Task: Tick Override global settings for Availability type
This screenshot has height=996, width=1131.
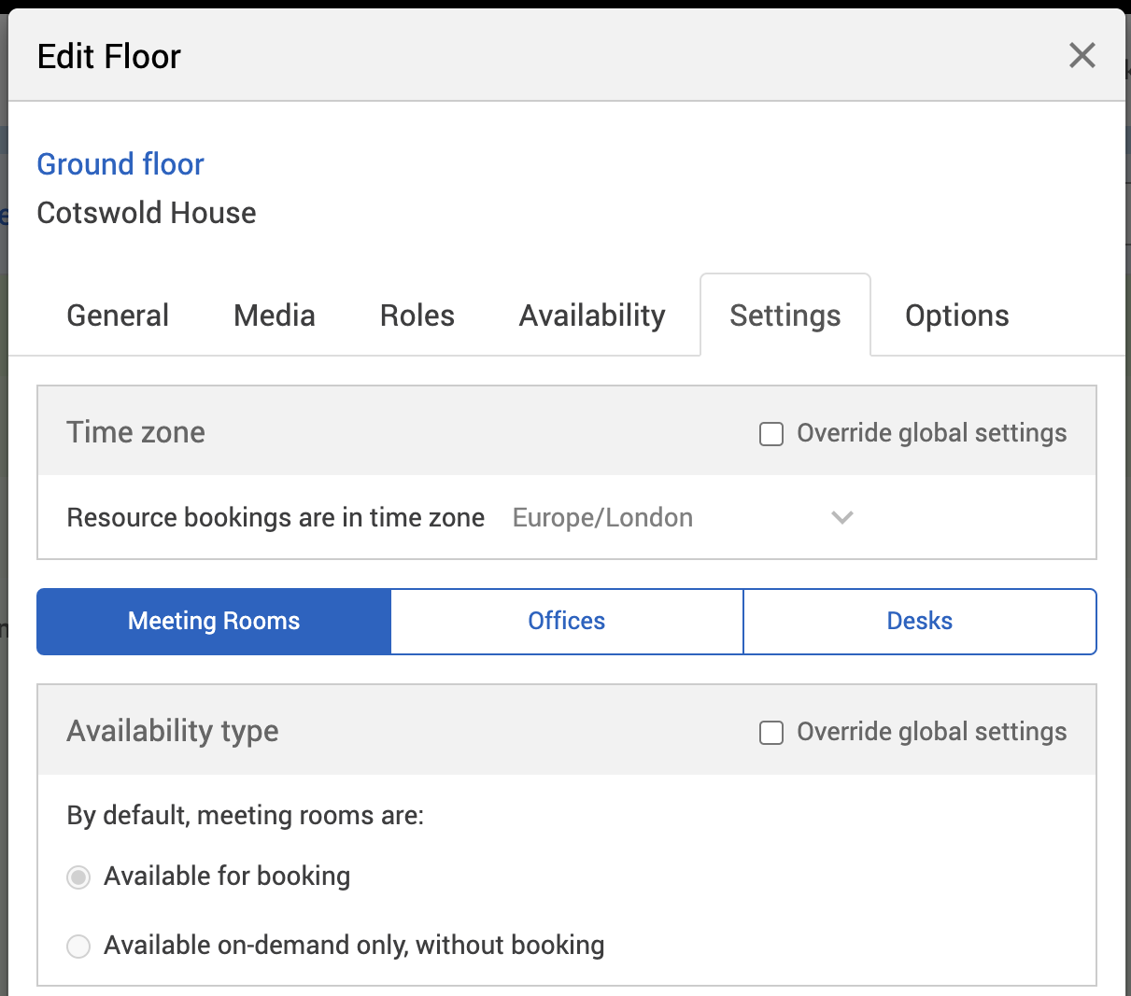Action: coord(771,733)
